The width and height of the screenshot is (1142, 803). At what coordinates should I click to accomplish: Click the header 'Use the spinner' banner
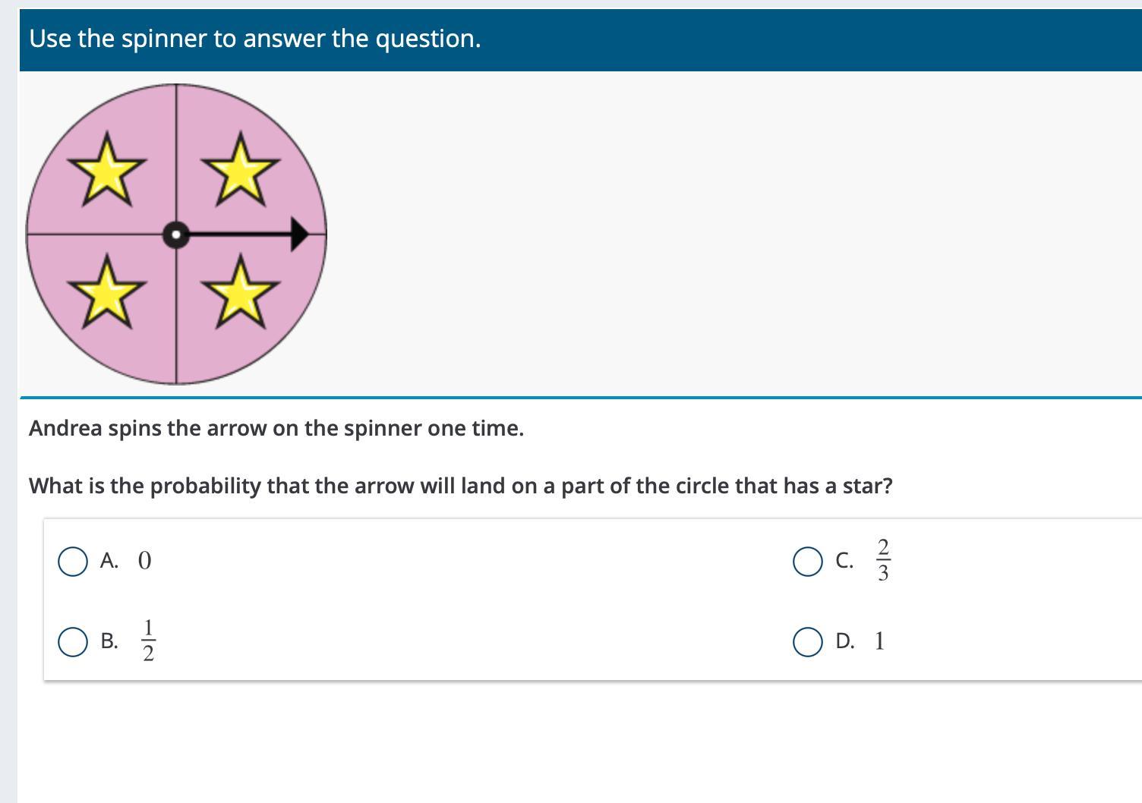[x=581, y=39]
